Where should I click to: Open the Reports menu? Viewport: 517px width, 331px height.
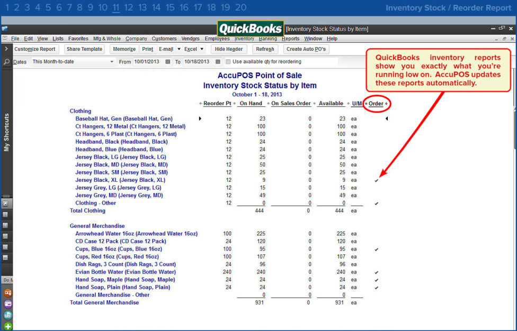click(x=290, y=39)
